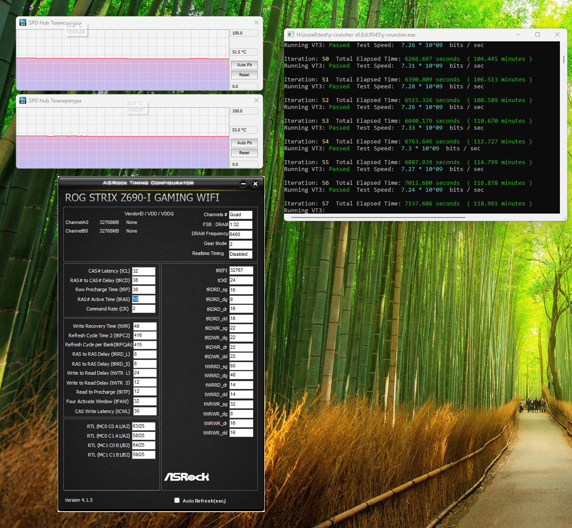The height and width of the screenshot is (528, 572).
Task: Click the RAS to RAS Delay (tRRD_L) field
Action: tap(145, 354)
